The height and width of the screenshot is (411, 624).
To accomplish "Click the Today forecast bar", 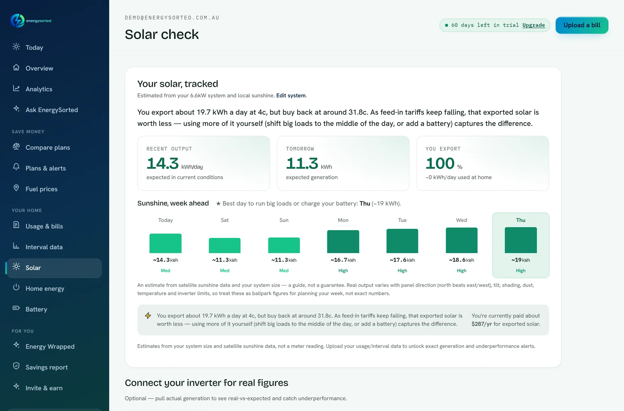I will [166, 243].
